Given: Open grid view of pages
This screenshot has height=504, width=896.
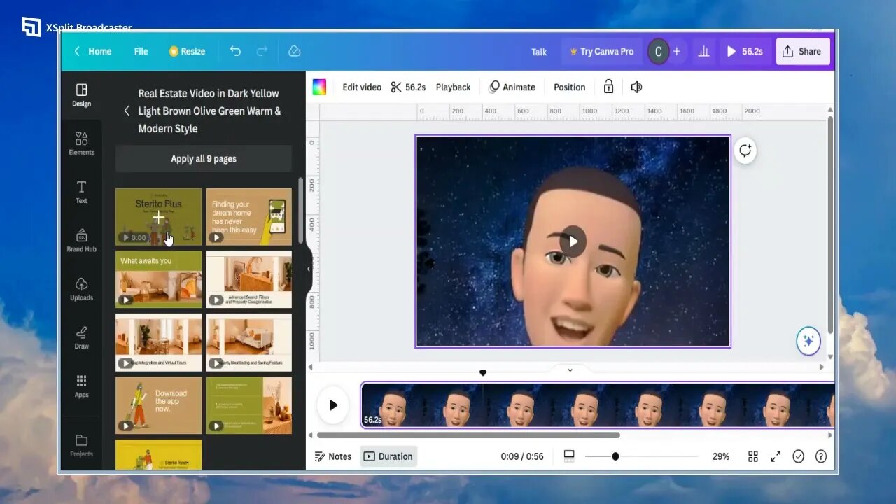Looking at the screenshot, I should [x=753, y=456].
